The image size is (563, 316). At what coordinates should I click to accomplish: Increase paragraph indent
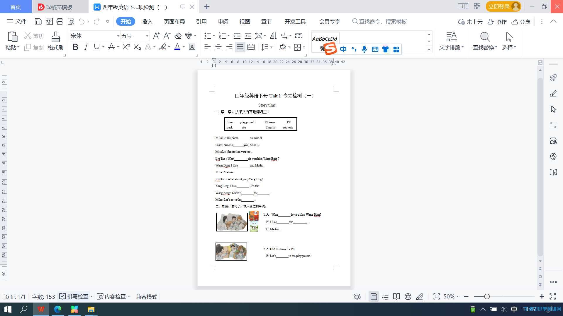click(x=248, y=36)
